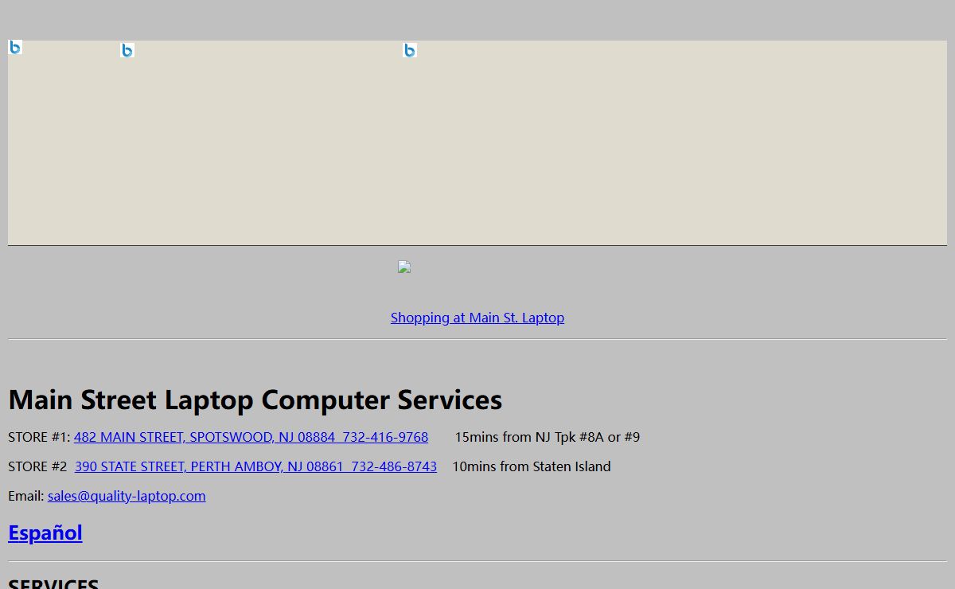
Task: Click the 10mins from Staten Island text
Action: [x=531, y=466]
